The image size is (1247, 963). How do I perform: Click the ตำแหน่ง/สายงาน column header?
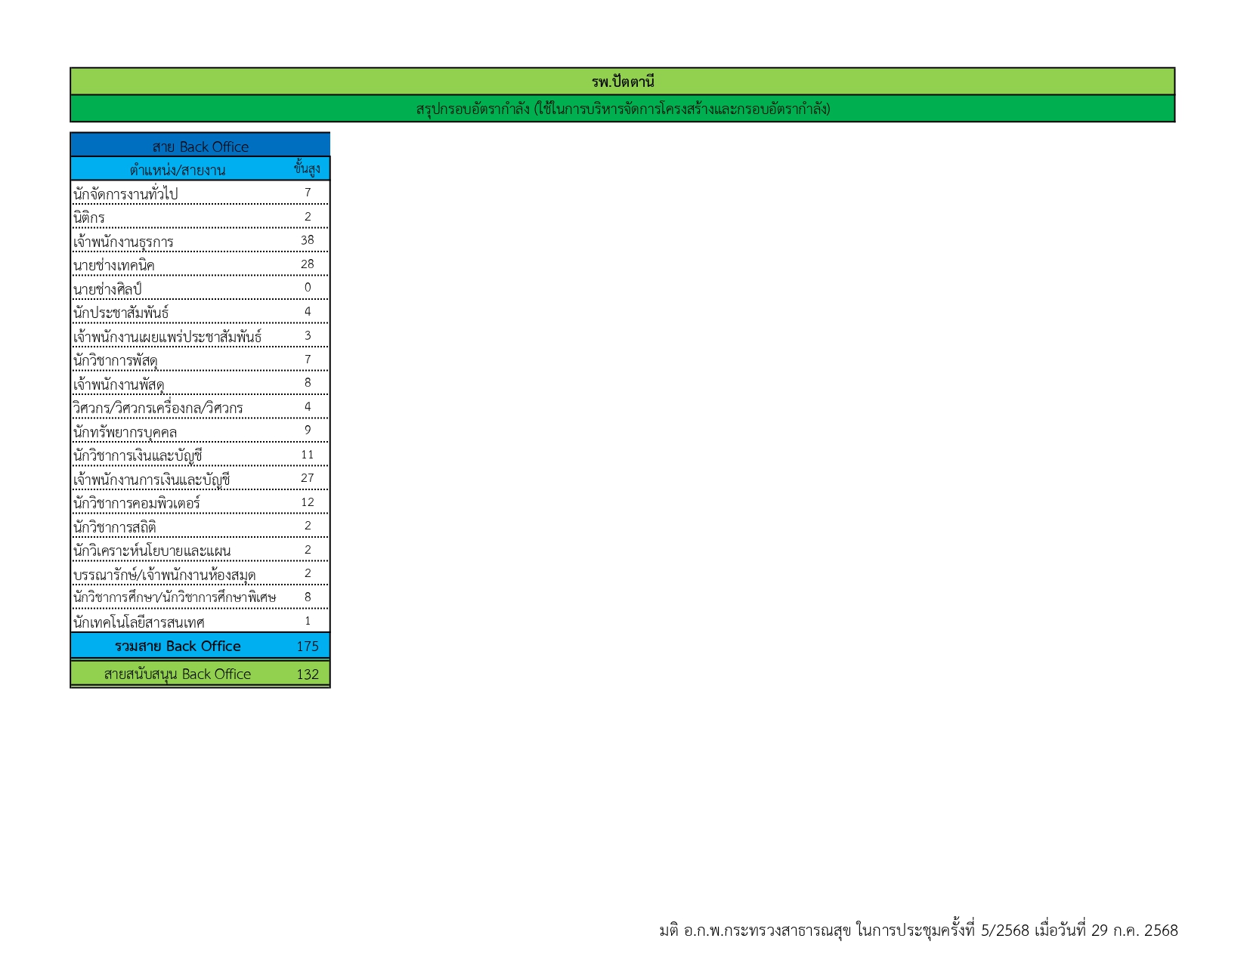pyautogui.click(x=178, y=170)
